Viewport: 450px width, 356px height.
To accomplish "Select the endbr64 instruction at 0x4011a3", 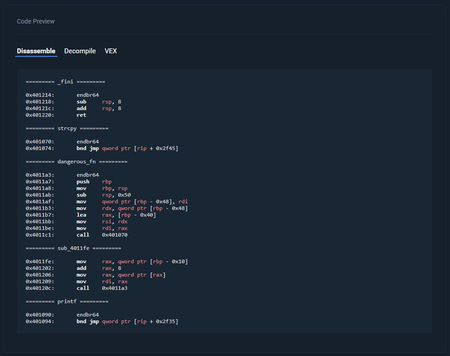I will (x=88, y=174).
